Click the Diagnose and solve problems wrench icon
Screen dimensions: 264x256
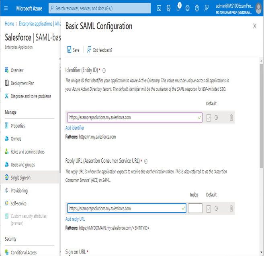[7, 96]
